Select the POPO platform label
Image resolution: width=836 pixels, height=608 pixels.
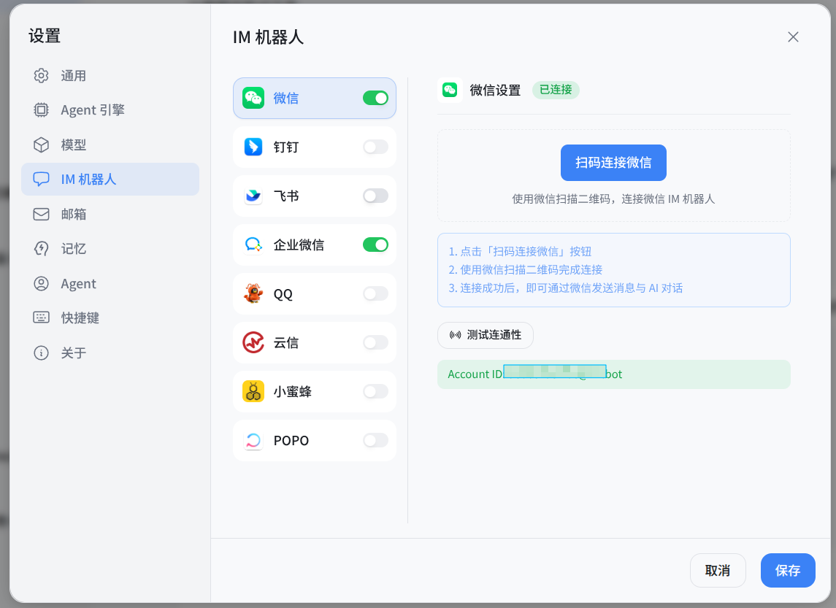click(291, 441)
